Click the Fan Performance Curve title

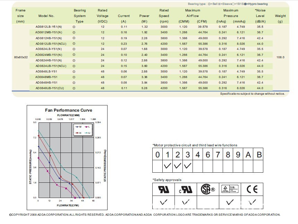coord(69,110)
